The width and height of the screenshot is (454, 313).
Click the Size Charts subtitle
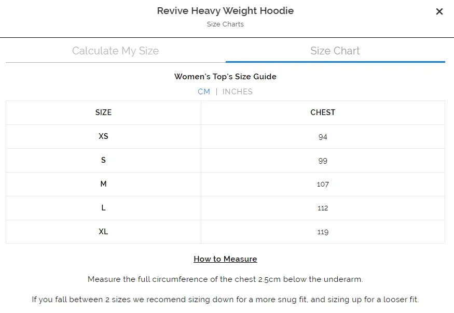[225, 24]
